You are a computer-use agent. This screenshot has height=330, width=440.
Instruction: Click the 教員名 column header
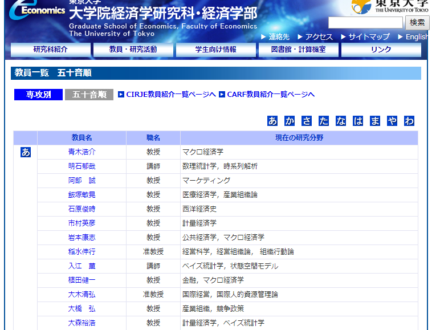[82, 138]
